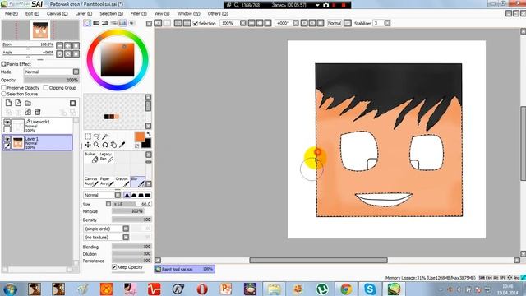This screenshot has width=526, height=296.
Task: Open layer blending Mode dropdown
Action: [52, 72]
